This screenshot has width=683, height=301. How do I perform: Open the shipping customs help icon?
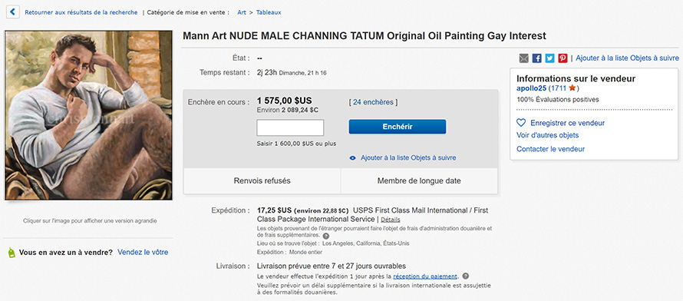tap(326, 236)
